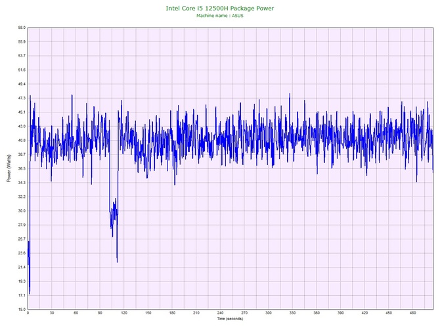Click the 51.6 power axis value

point(22,70)
